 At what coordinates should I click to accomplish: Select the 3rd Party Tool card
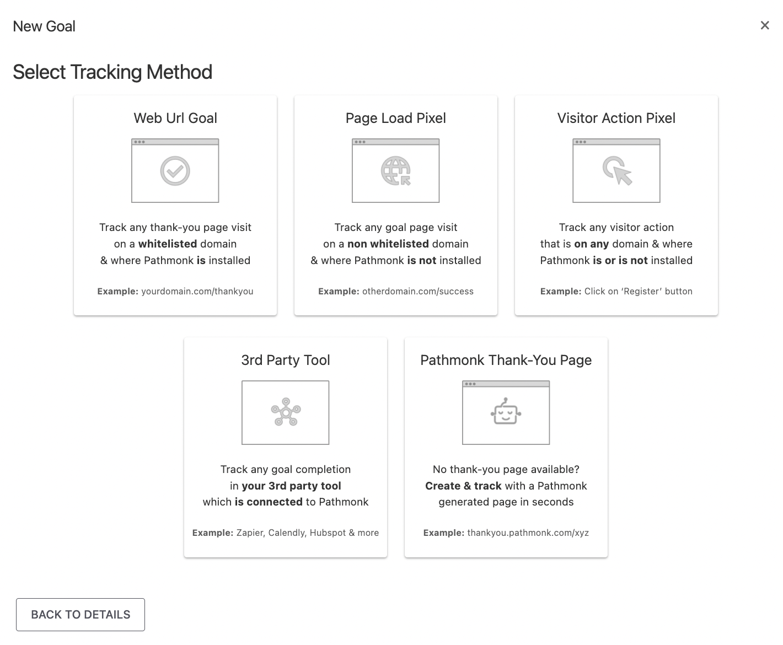[x=285, y=447]
